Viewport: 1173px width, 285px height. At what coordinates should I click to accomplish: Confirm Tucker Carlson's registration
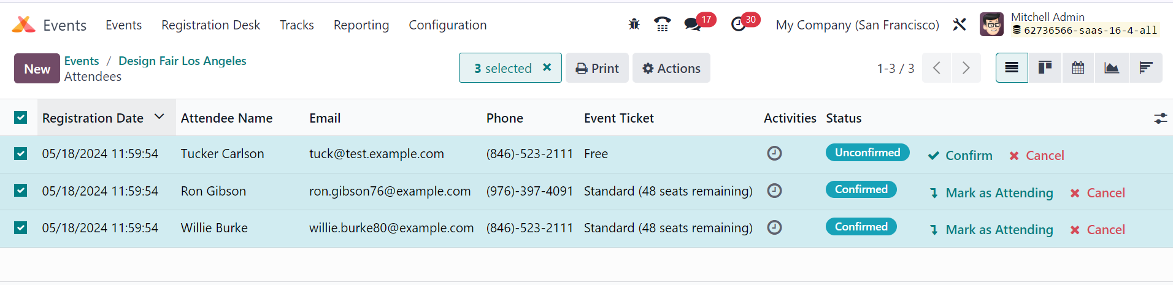(961, 156)
